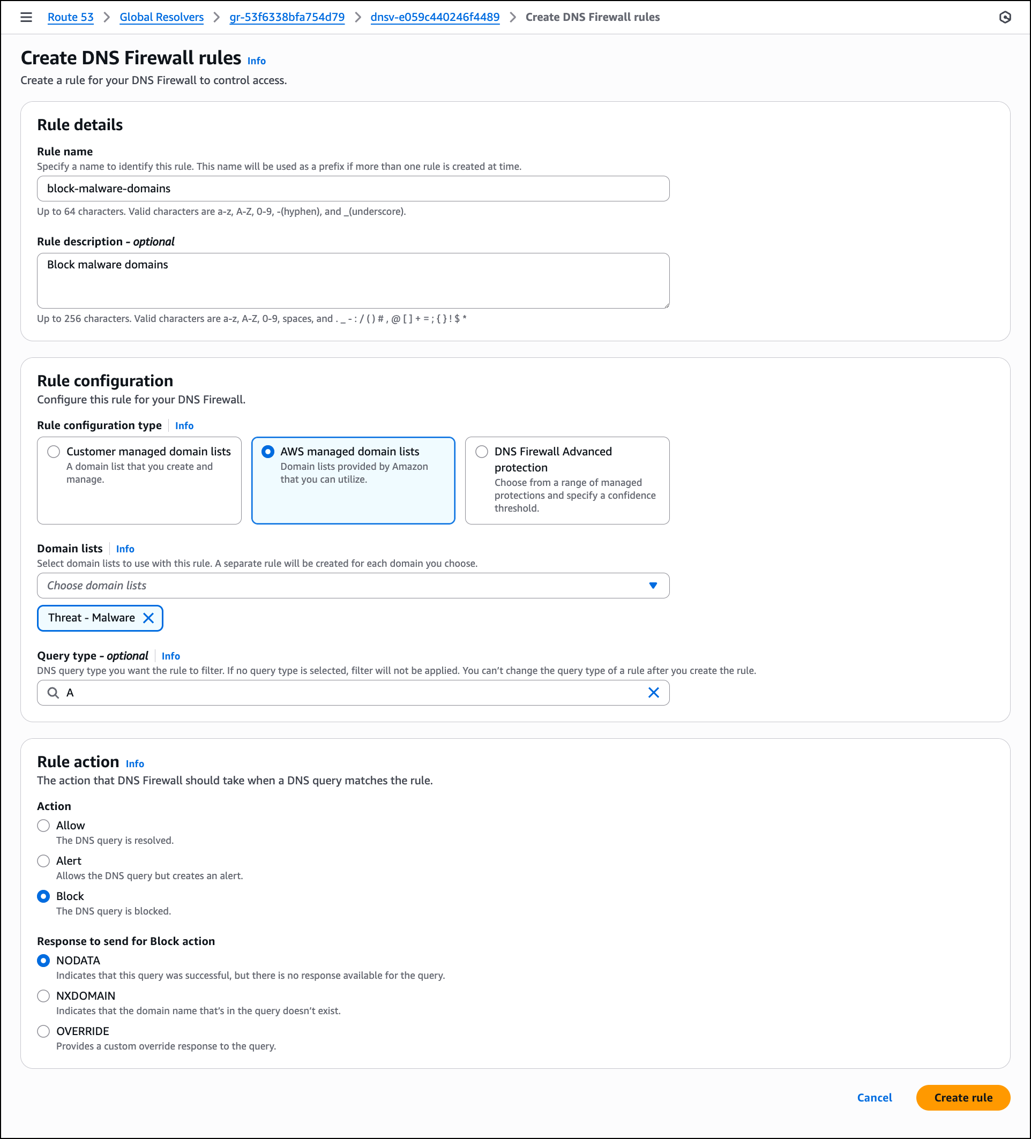Image resolution: width=1031 pixels, height=1139 pixels.
Task: Open the hamburger navigation menu
Action: point(26,17)
